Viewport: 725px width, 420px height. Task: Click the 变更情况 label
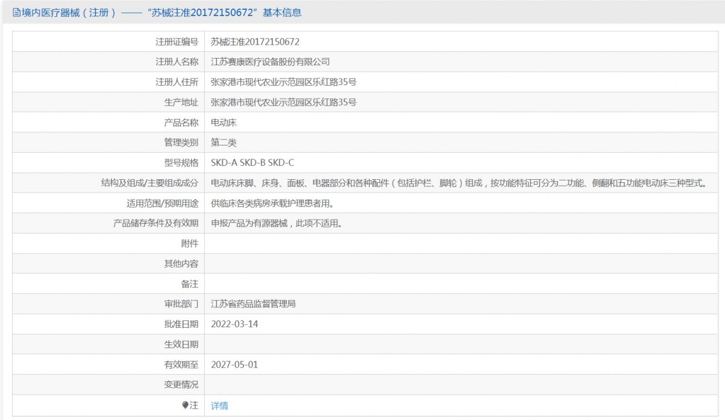[181, 385]
